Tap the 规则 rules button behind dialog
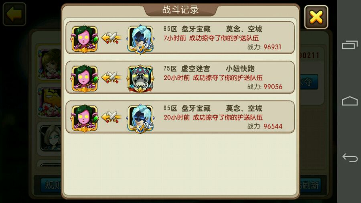This screenshot has height=203, width=361. tap(51, 185)
